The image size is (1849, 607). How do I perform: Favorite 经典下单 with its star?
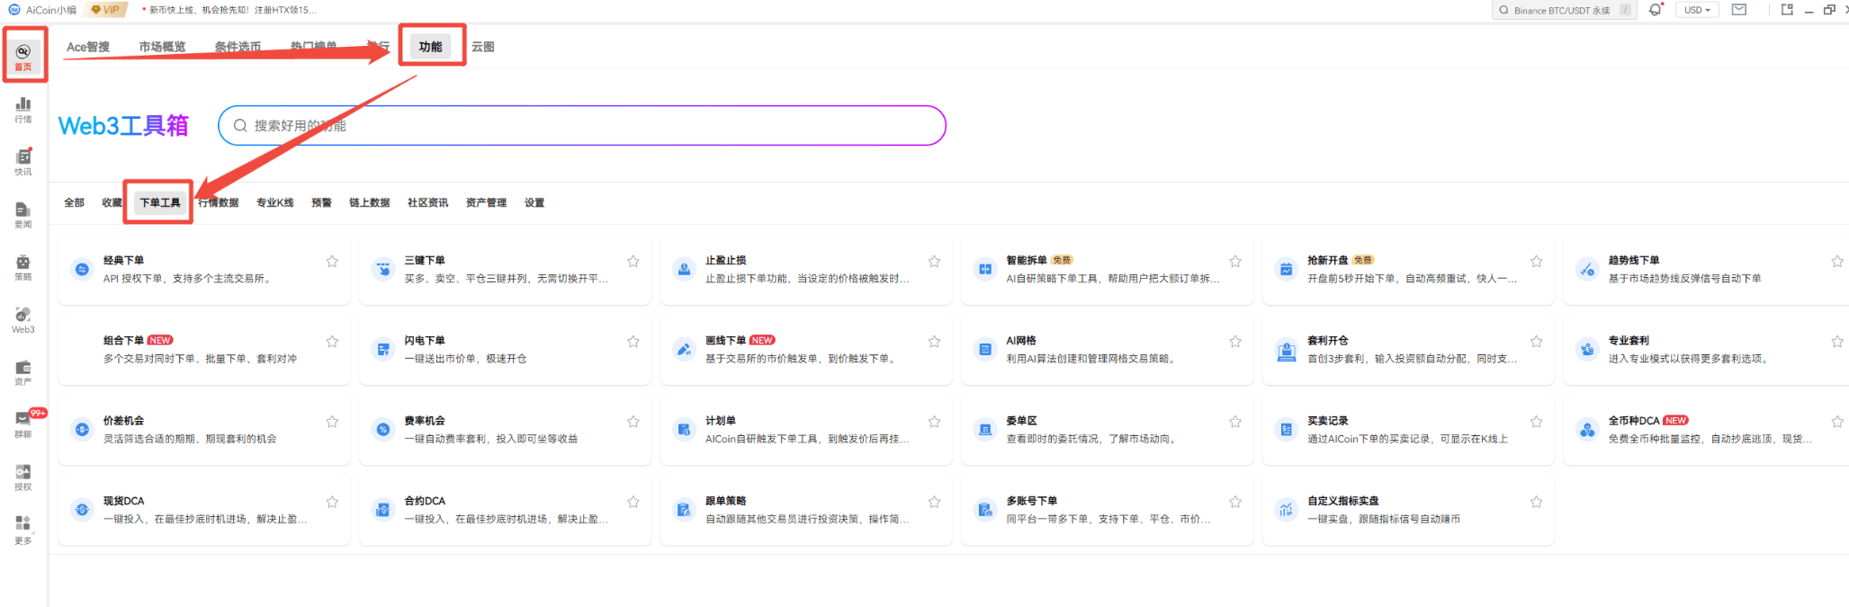(332, 262)
